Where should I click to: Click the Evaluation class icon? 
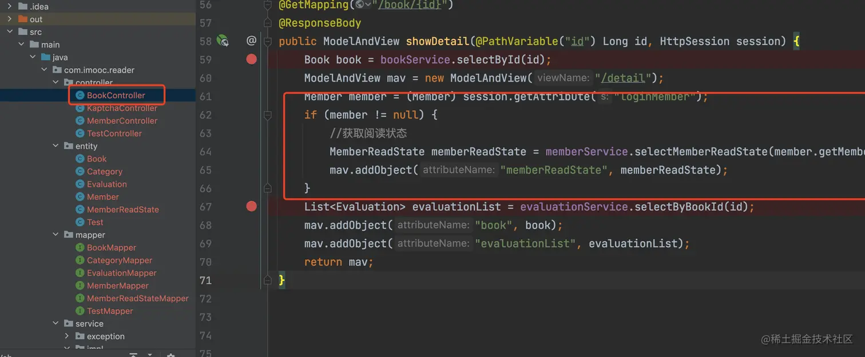pos(80,184)
